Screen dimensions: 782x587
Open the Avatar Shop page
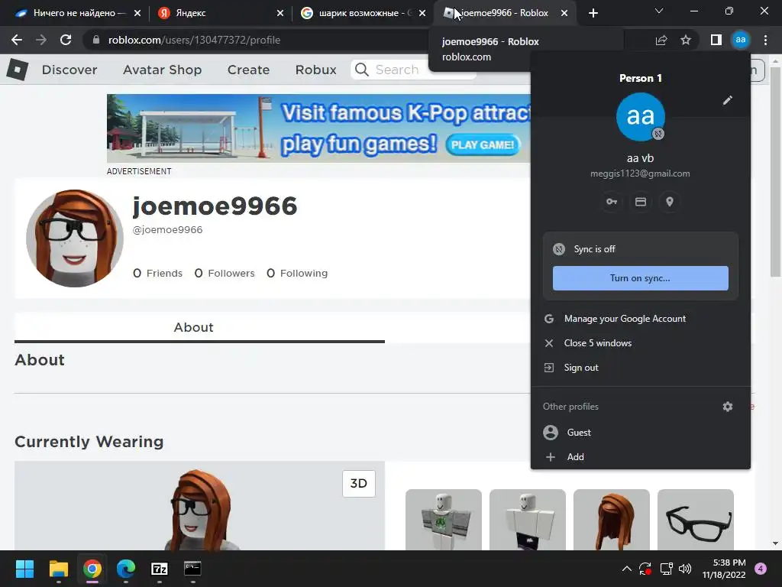162,70
